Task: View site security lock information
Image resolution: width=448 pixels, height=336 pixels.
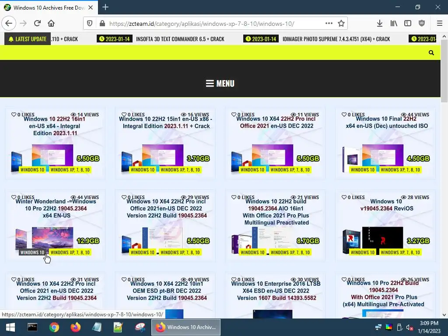Action: click(x=102, y=24)
